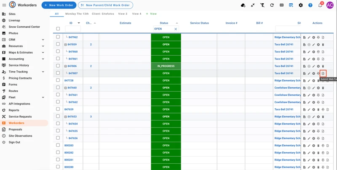Click the blue table export icon
The width and height of the screenshot is (337, 170).
point(291,5)
